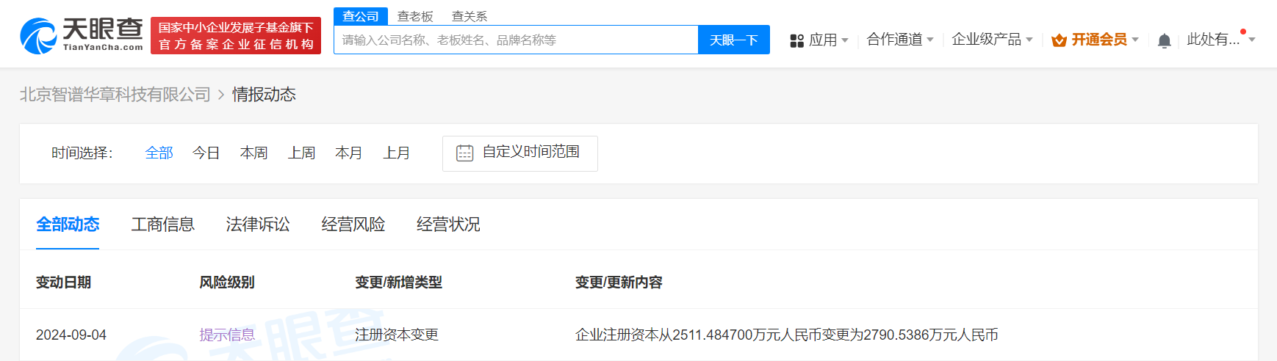Open the 北京智谱华章科技有限公司 breadcrumb link
The height and width of the screenshot is (361, 1277).
tap(115, 95)
